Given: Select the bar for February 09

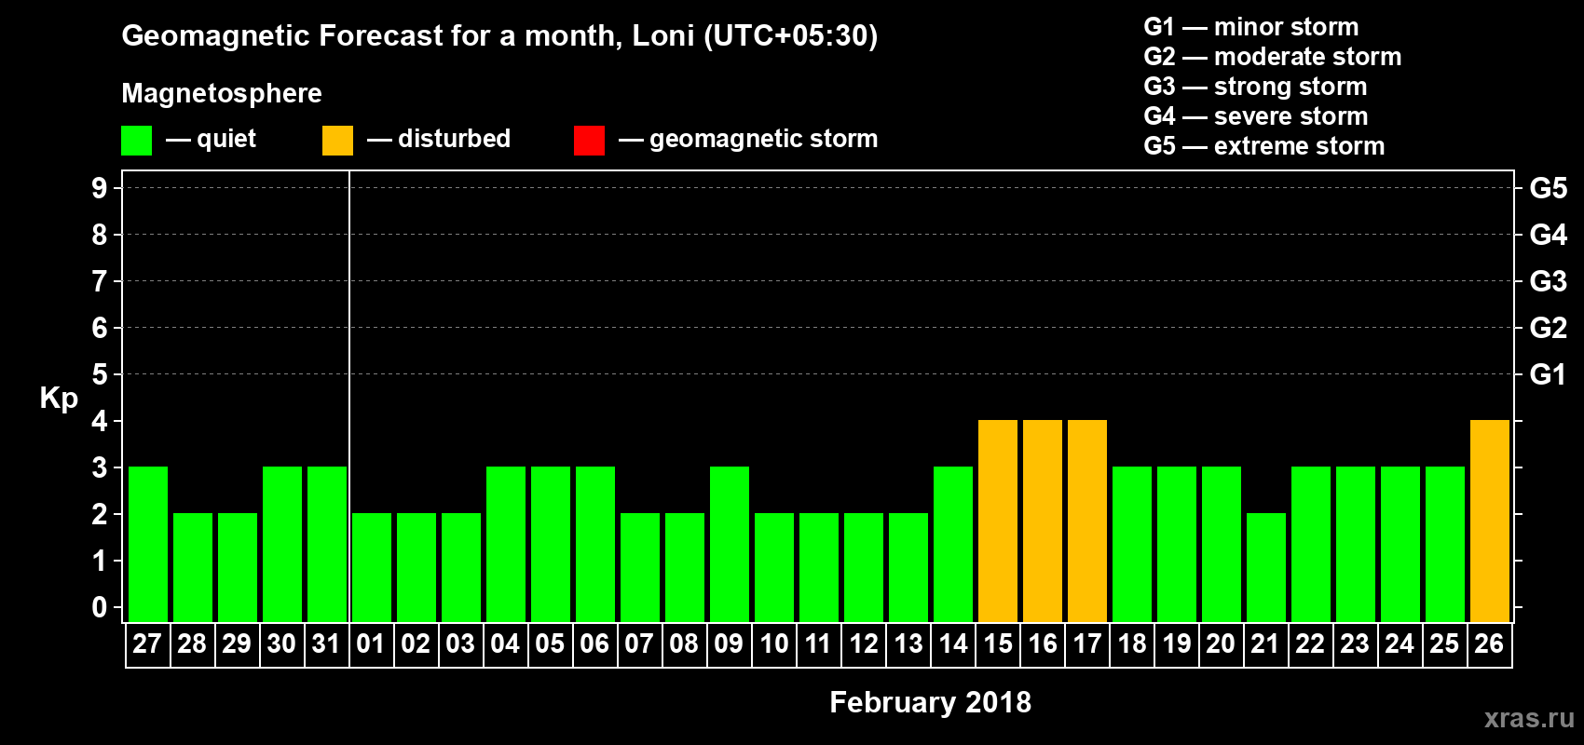Looking at the screenshot, I should (x=730, y=544).
